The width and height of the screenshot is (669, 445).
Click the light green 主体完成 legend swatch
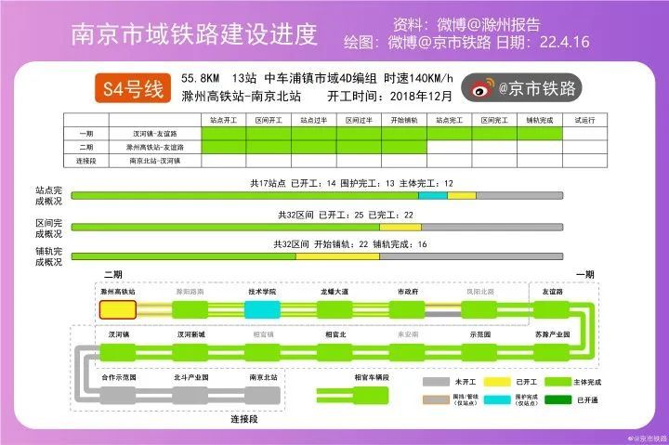[x=557, y=382]
